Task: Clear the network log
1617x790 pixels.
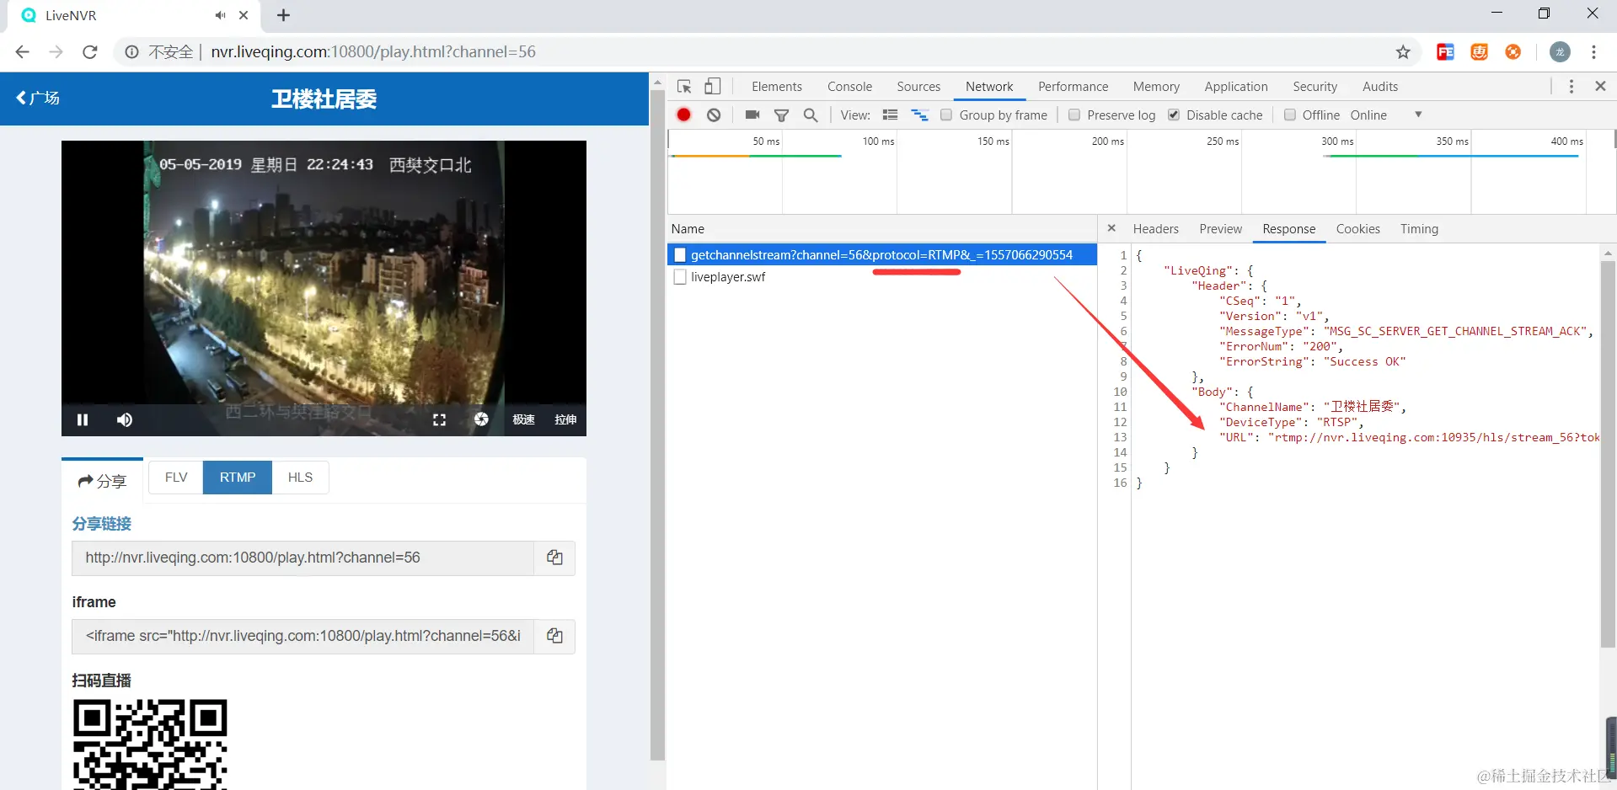Action: pos(714,115)
